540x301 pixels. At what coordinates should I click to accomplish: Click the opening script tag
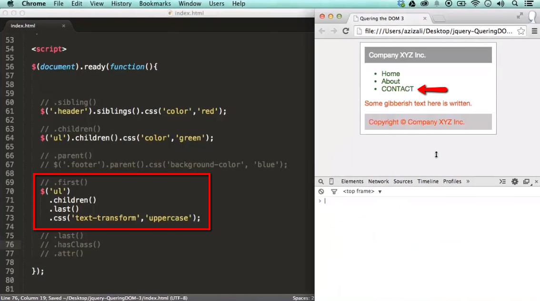point(49,49)
